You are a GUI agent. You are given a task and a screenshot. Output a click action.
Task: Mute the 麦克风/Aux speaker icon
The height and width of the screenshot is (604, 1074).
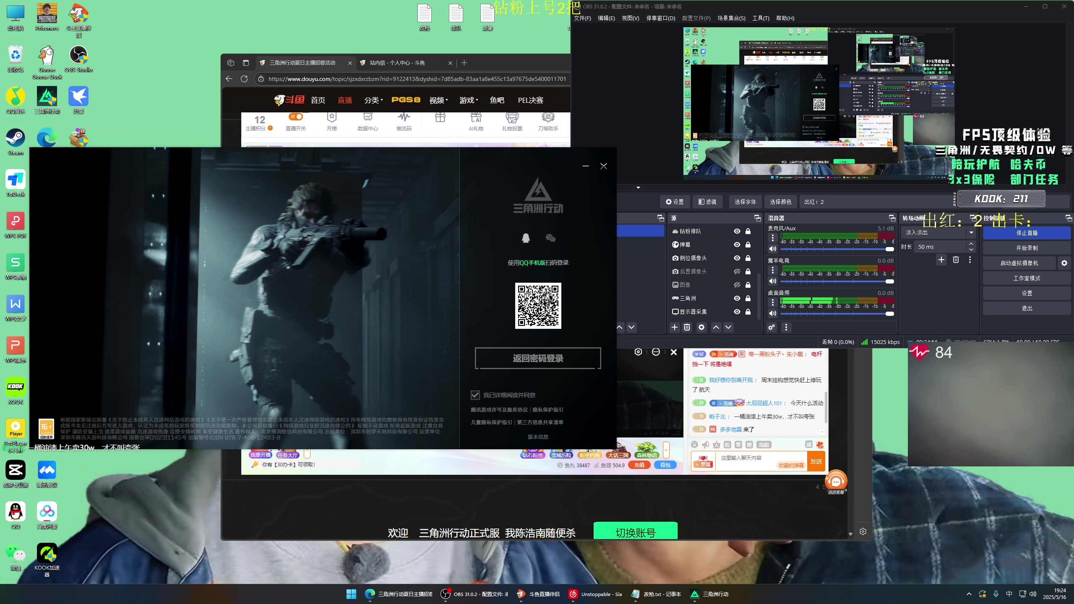(x=773, y=249)
